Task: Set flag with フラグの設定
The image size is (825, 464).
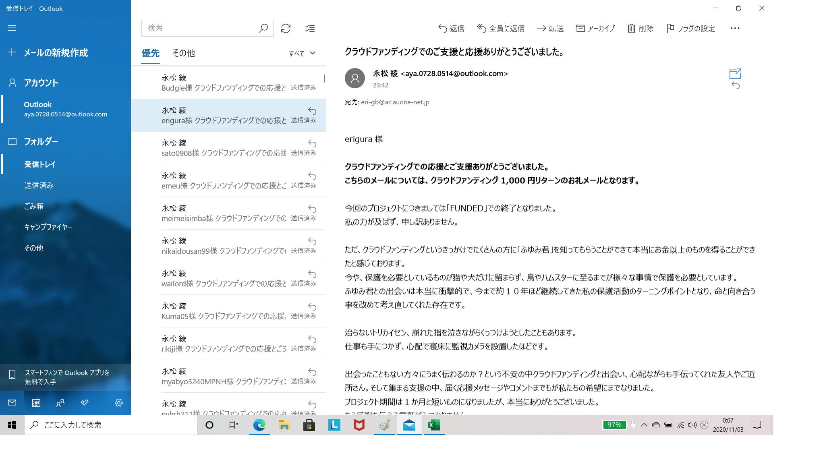Action: pos(690,28)
